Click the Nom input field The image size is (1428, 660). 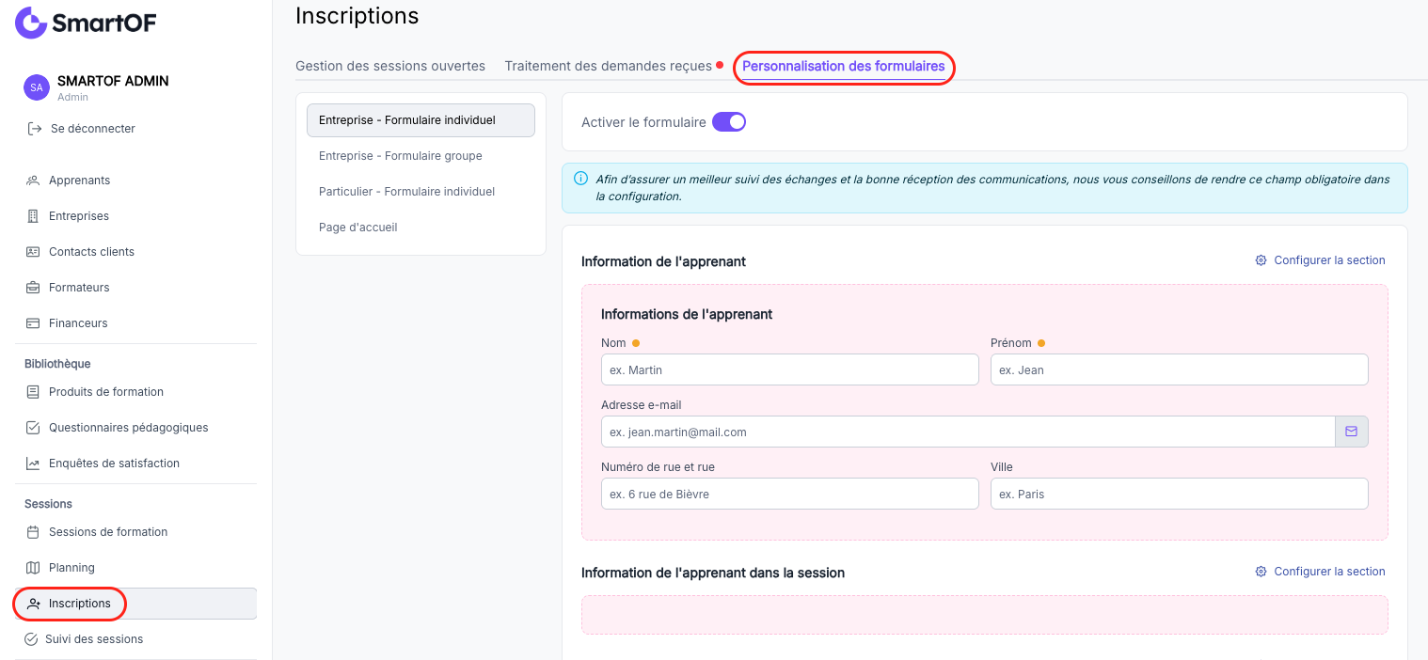(x=790, y=369)
